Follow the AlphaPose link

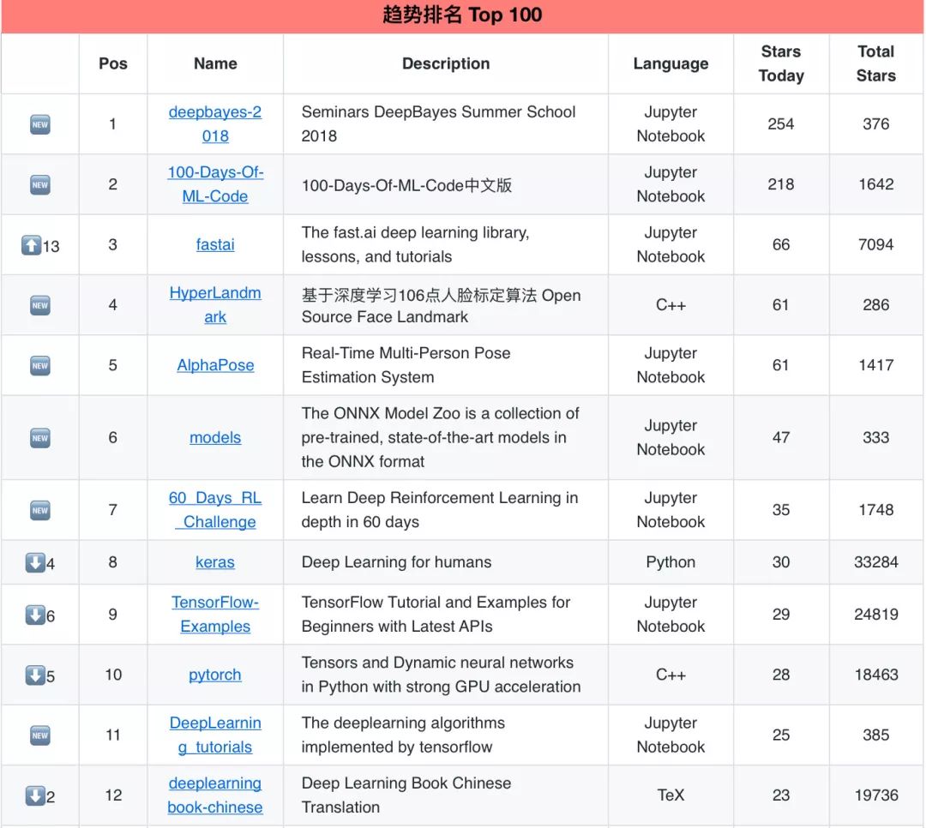(x=215, y=365)
